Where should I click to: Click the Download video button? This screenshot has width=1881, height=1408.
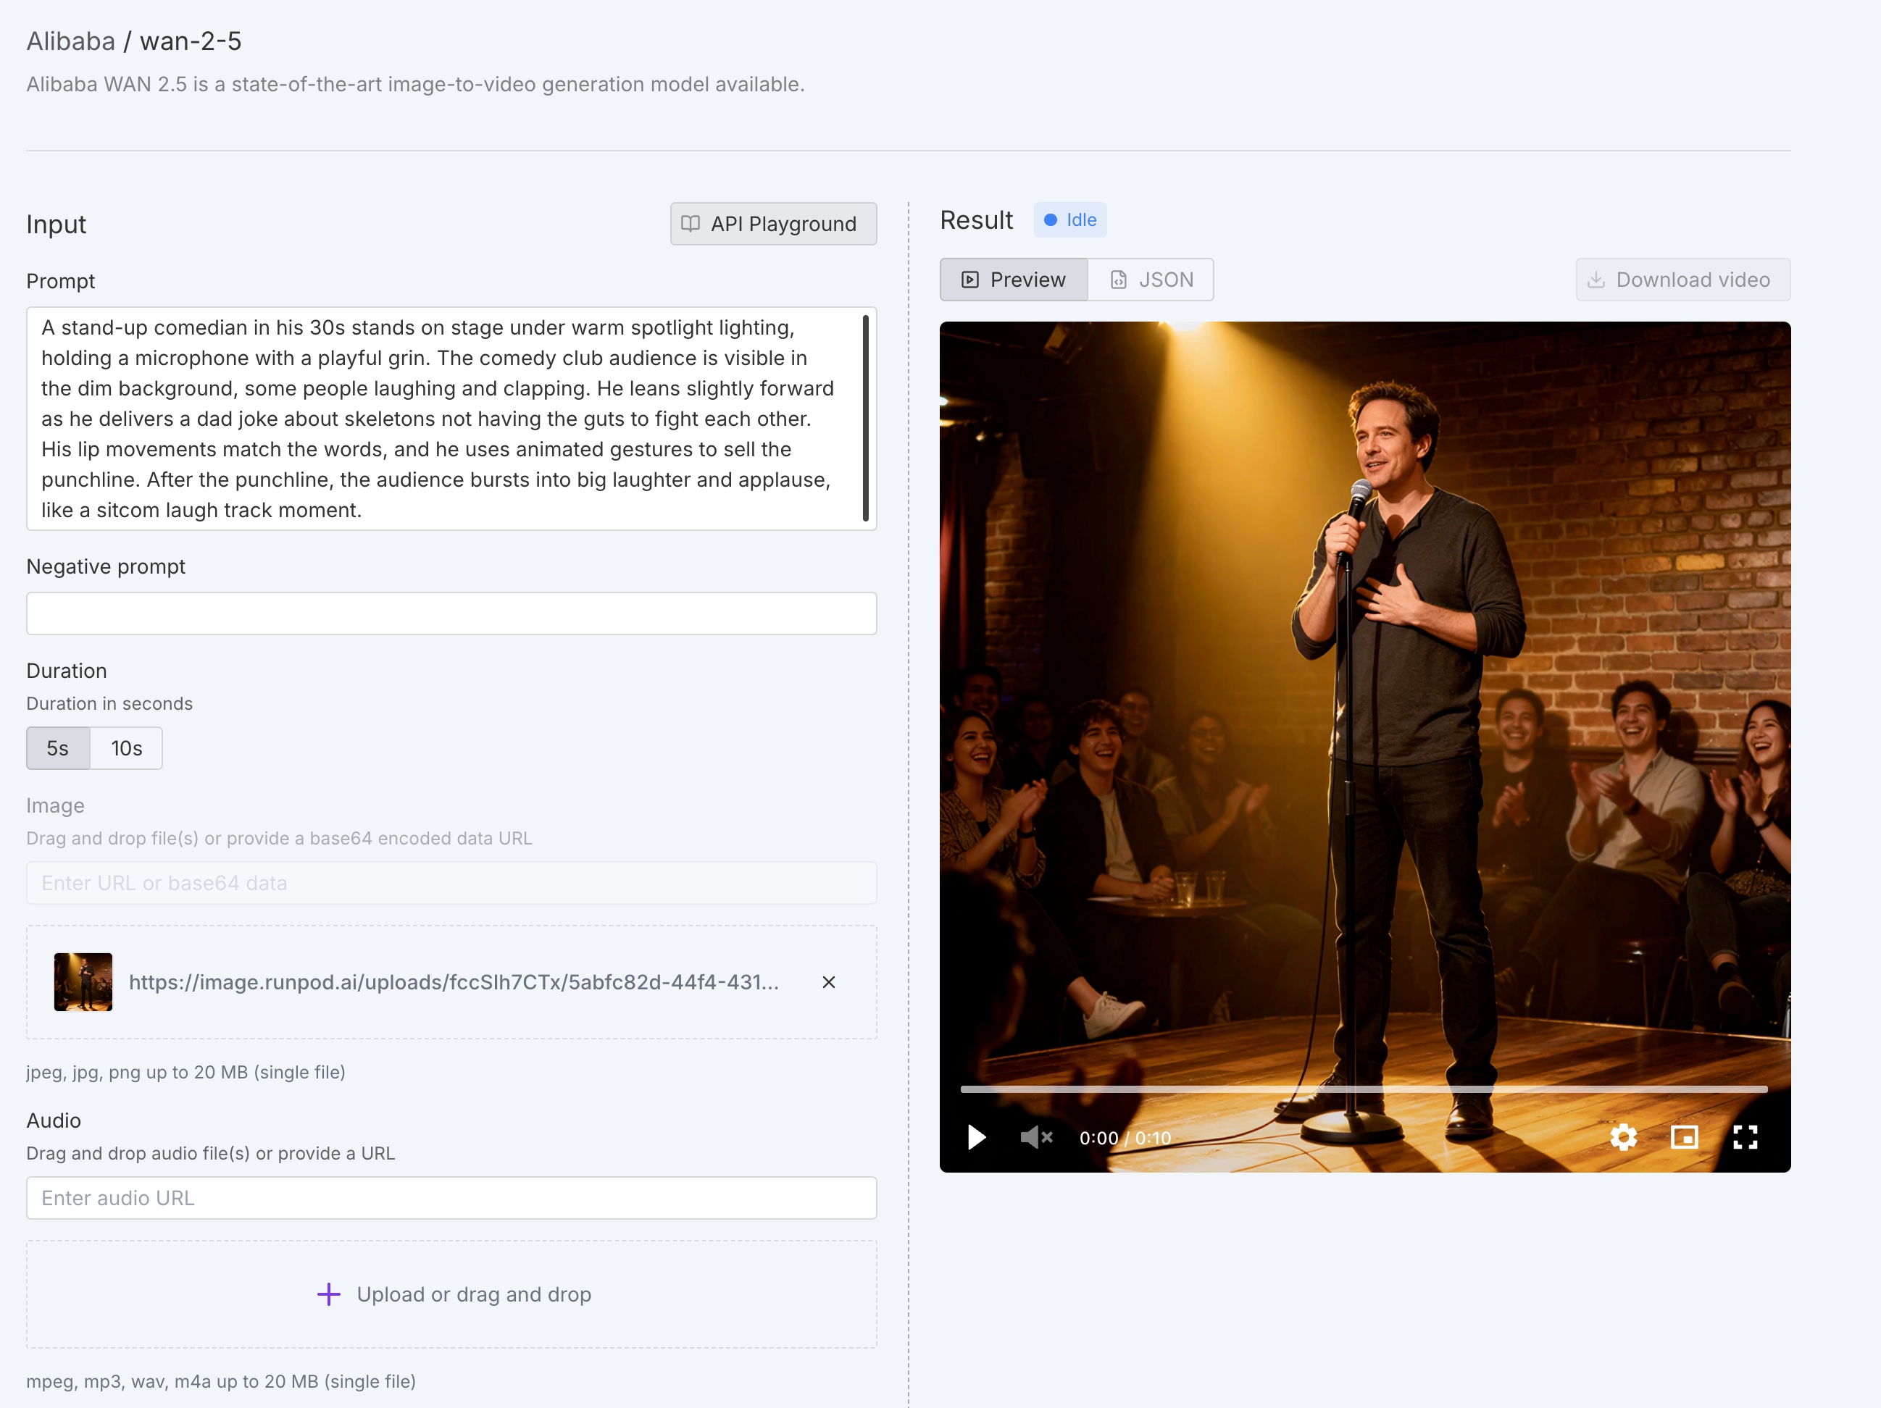(x=1683, y=280)
